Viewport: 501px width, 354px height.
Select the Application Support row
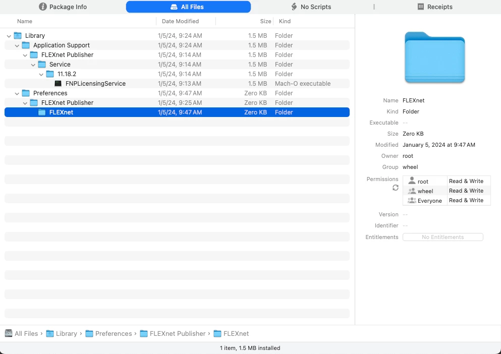[x=177, y=45]
